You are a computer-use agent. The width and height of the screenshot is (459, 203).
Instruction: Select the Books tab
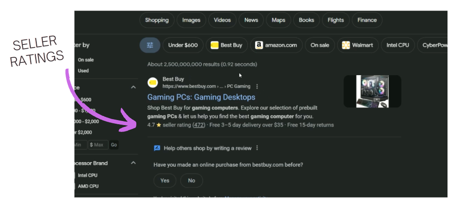pos(306,20)
